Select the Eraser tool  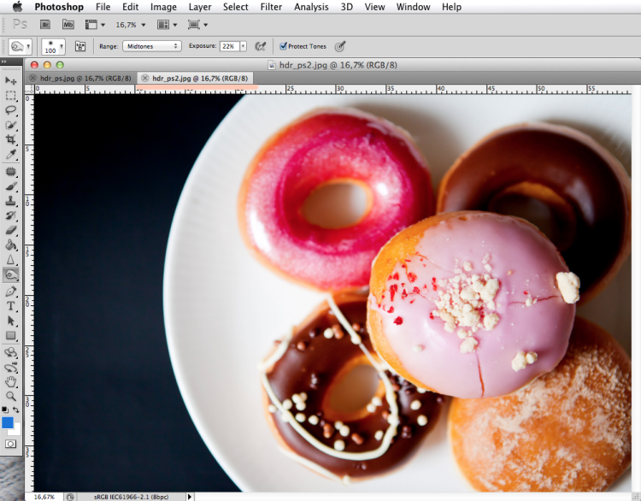point(10,230)
